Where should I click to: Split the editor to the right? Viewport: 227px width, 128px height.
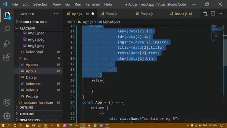coord(213,14)
